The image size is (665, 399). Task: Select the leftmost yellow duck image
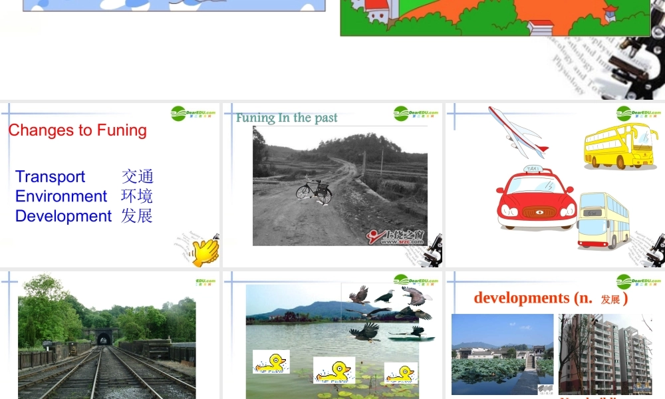271,362
